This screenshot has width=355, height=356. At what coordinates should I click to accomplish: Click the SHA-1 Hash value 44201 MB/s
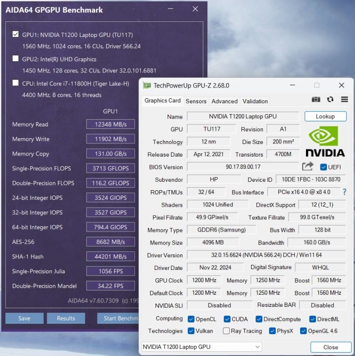(x=111, y=257)
